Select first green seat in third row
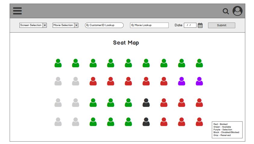 coord(93,103)
